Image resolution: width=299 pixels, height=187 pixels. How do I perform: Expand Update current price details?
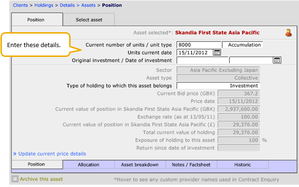pos(52,154)
